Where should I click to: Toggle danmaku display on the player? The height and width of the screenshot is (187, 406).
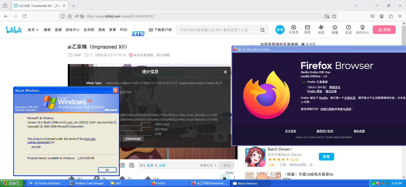pos(123,165)
